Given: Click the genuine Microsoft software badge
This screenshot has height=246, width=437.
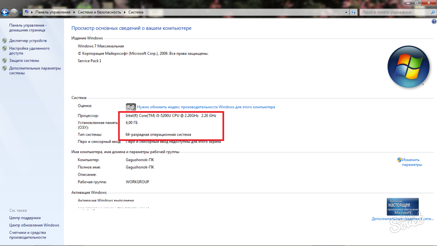Looking at the screenshot, I should click(402, 207).
